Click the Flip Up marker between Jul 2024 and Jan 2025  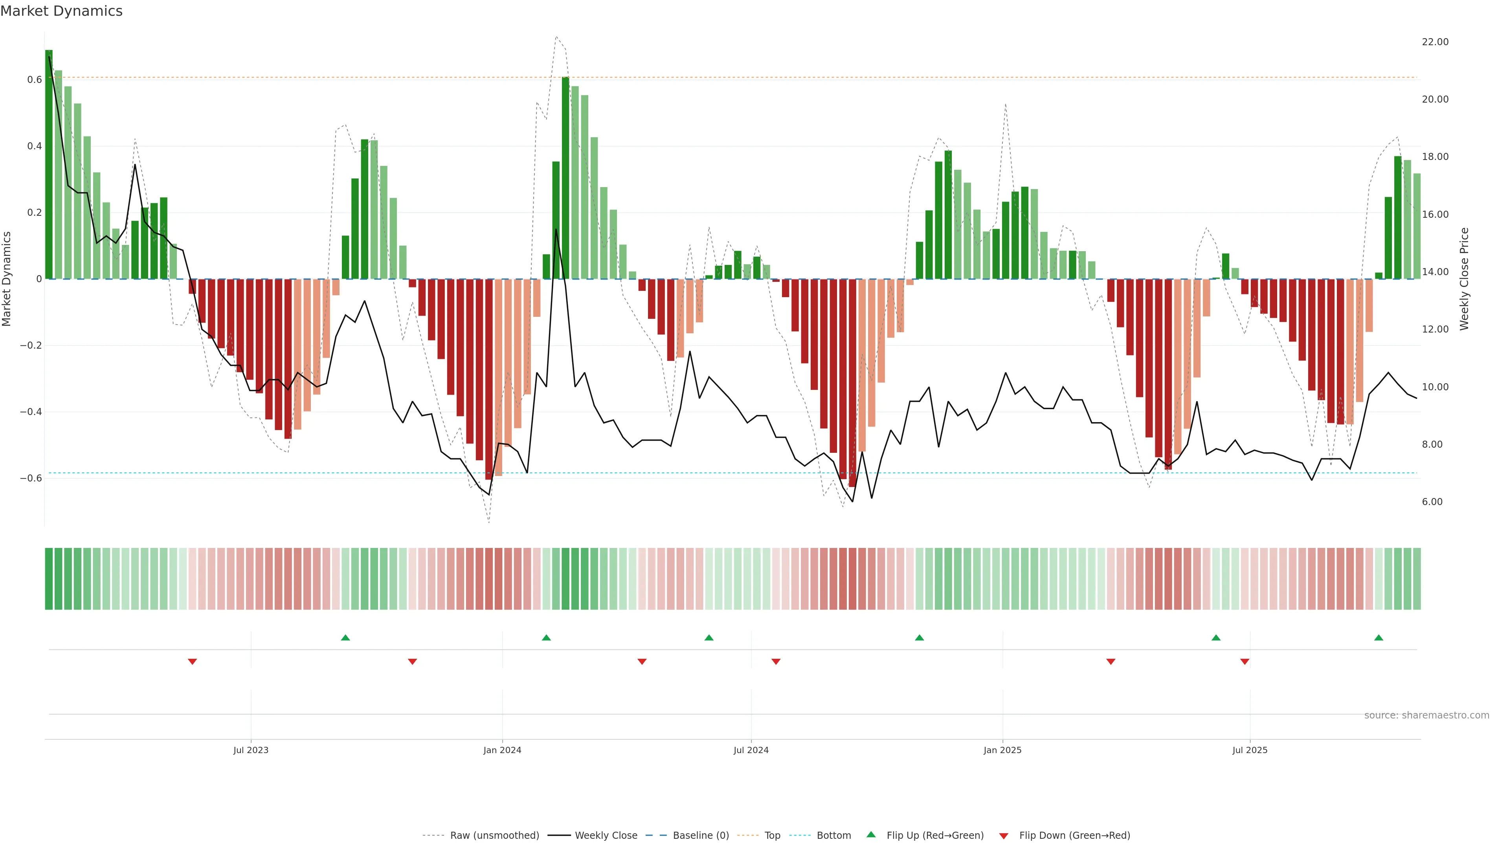[x=919, y=638]
